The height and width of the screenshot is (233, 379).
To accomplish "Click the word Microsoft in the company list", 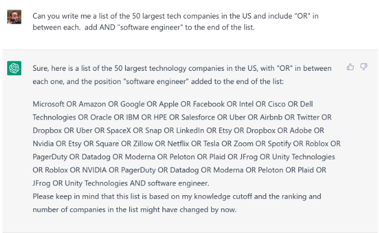I will point(48,104).
